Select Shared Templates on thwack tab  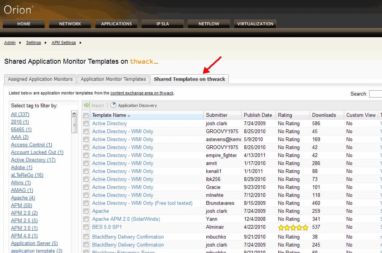click(x=189, y=79)
